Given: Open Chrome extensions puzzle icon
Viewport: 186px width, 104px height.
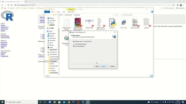Looking at the screenshot, I should coord(178,5).
